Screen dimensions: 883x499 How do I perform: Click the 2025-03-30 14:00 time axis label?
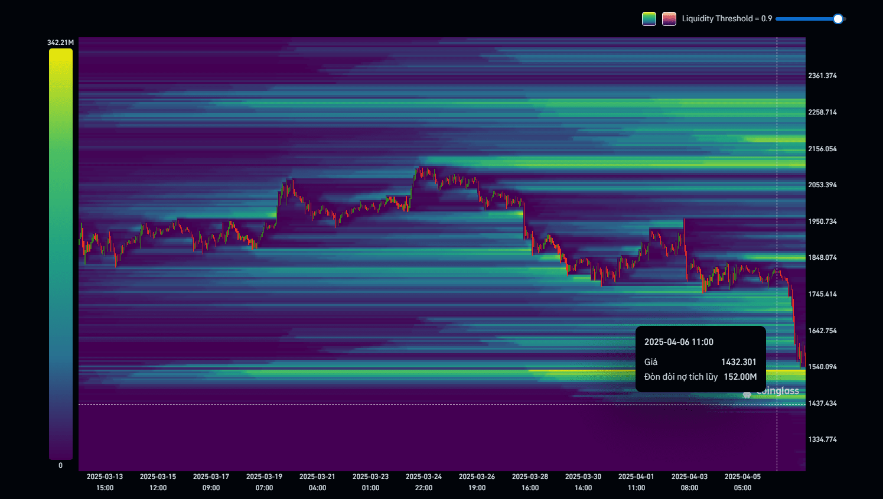[x=584, y=482]
